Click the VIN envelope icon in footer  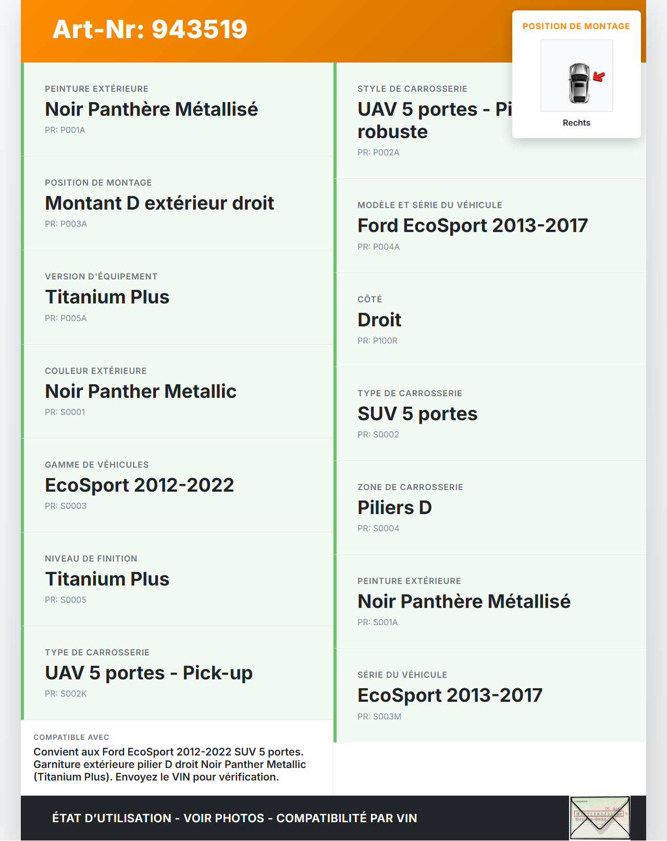(x=600, y=818)
